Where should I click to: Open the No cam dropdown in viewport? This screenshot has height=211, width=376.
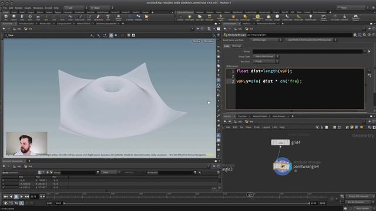209,42
